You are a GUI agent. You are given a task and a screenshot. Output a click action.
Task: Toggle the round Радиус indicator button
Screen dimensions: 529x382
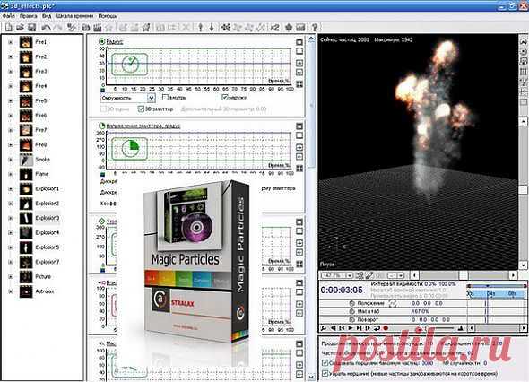click(x=101, y=41)
